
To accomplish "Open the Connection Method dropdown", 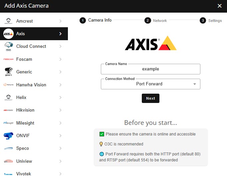I will coord(150,84).
